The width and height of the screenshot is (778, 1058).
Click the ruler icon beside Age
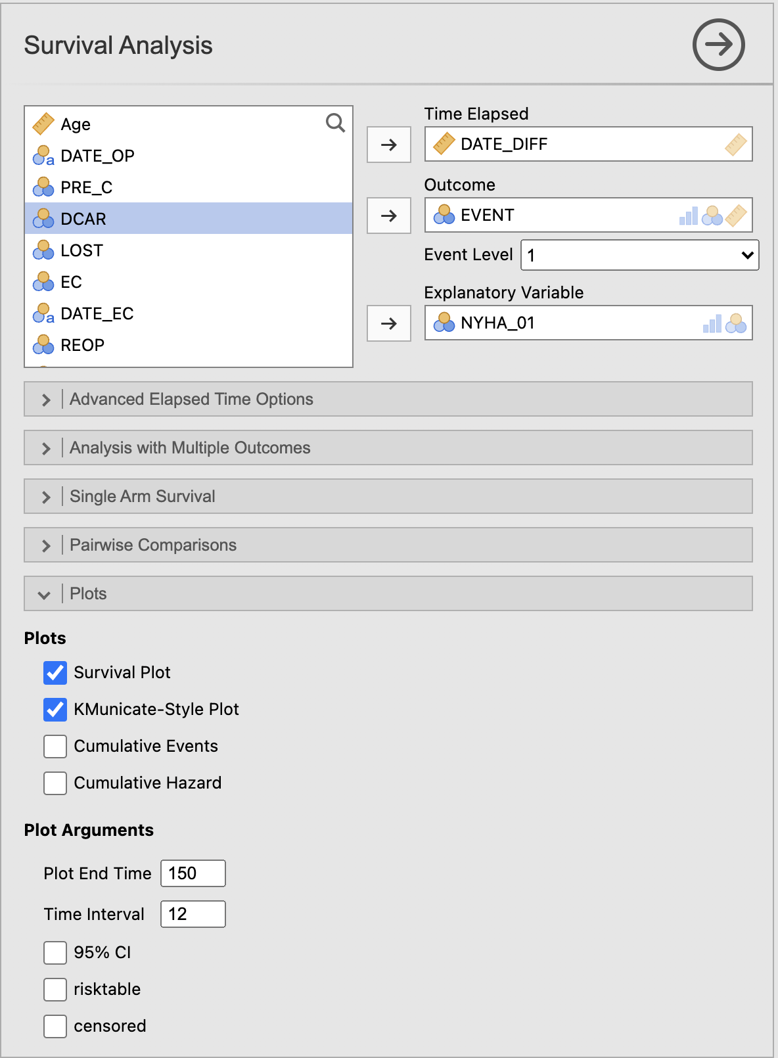pos(43,124)
